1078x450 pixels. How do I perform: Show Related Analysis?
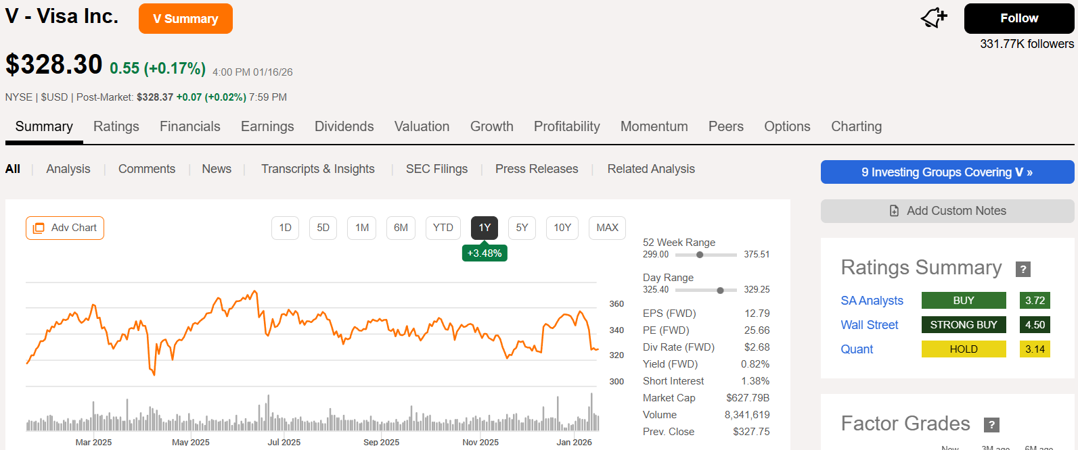651,169
